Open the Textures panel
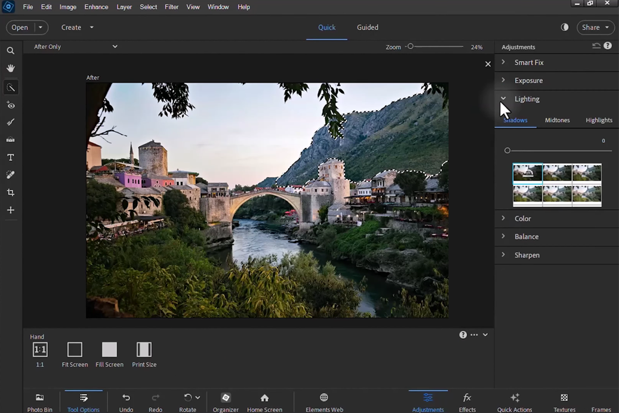 (564, 402)
